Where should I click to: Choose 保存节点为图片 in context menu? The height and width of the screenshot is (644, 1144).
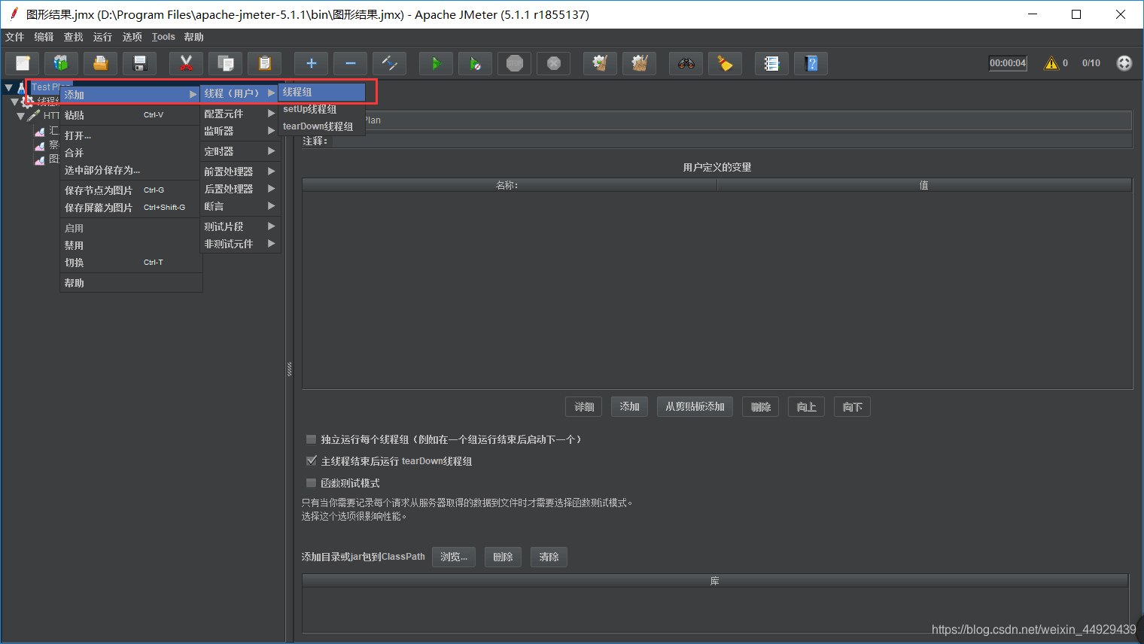point(131,190)
